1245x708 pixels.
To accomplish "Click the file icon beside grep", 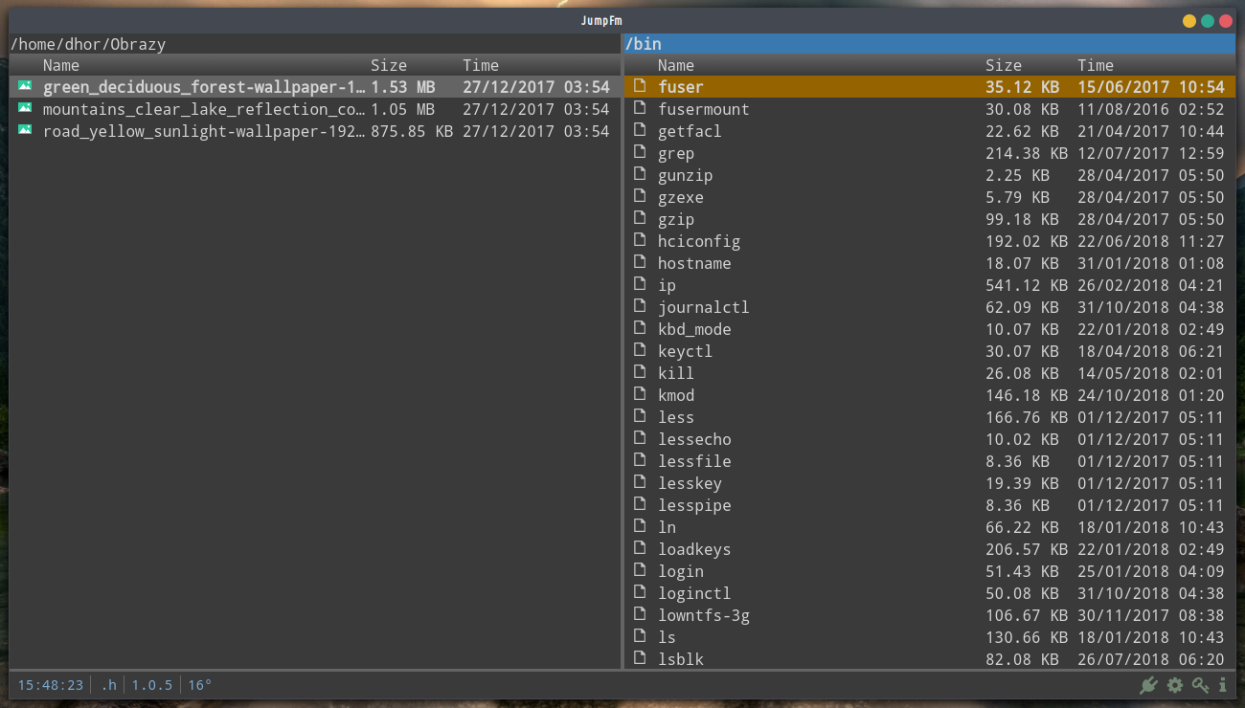I will [640, 152].
